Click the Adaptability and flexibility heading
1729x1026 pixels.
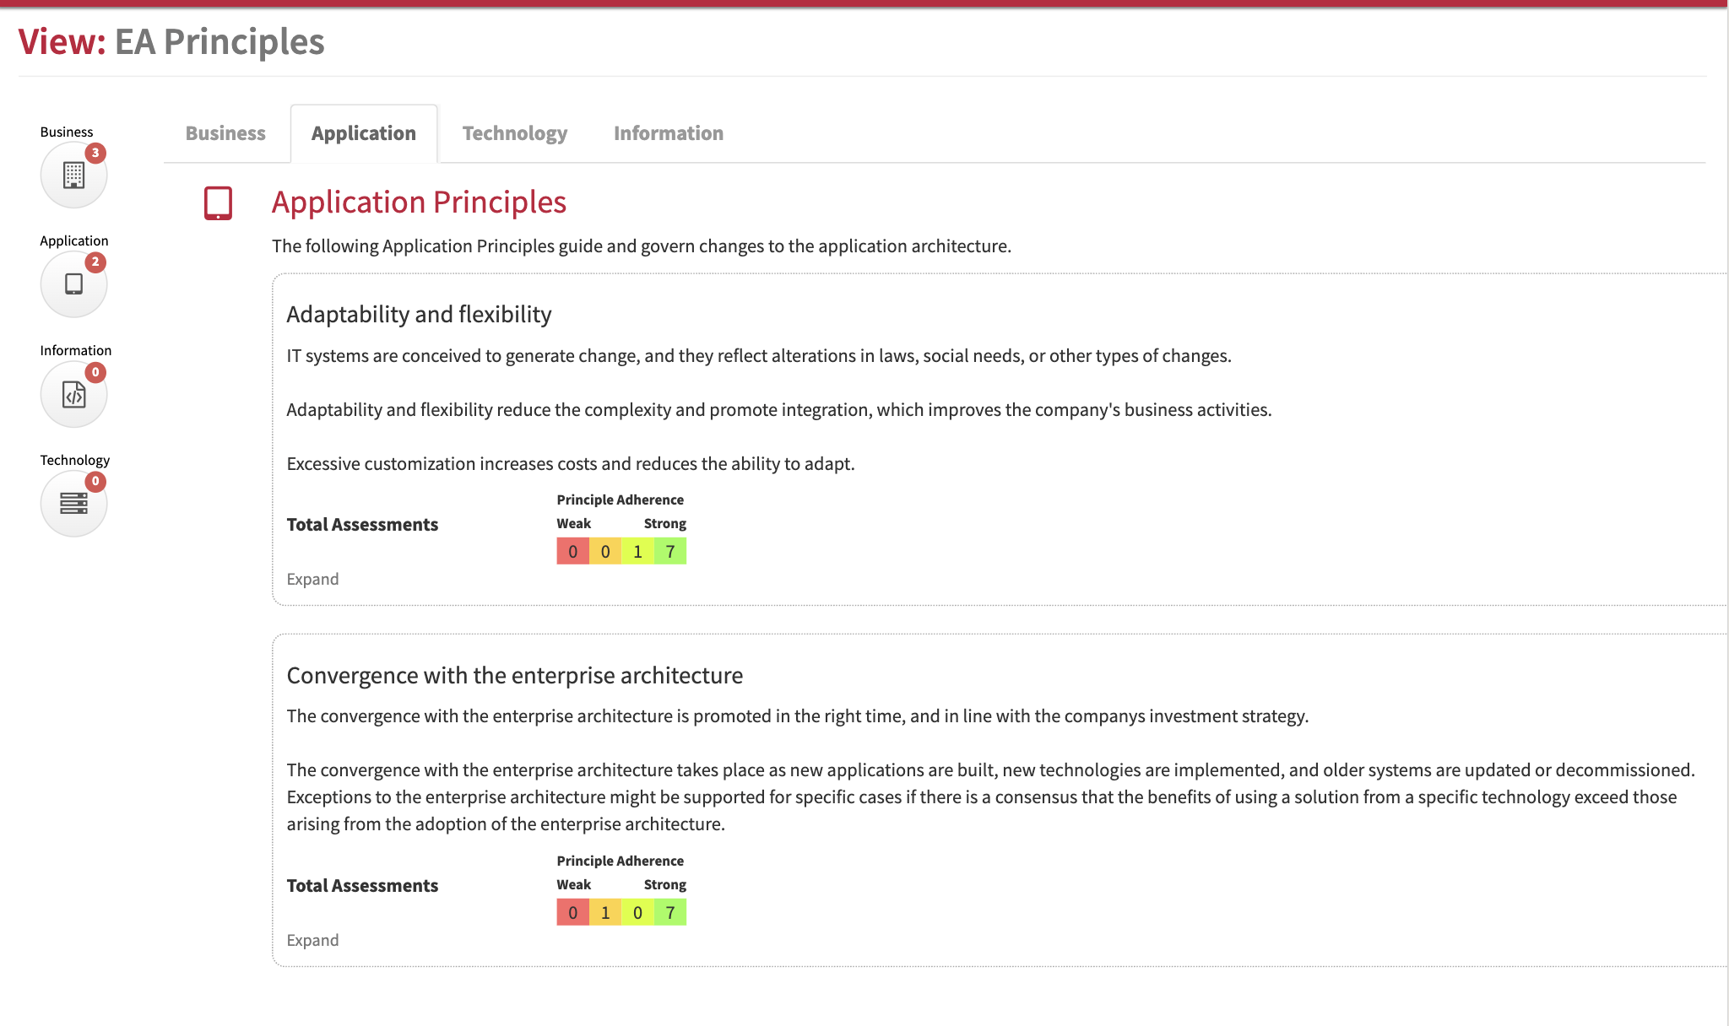click(419, 314)
